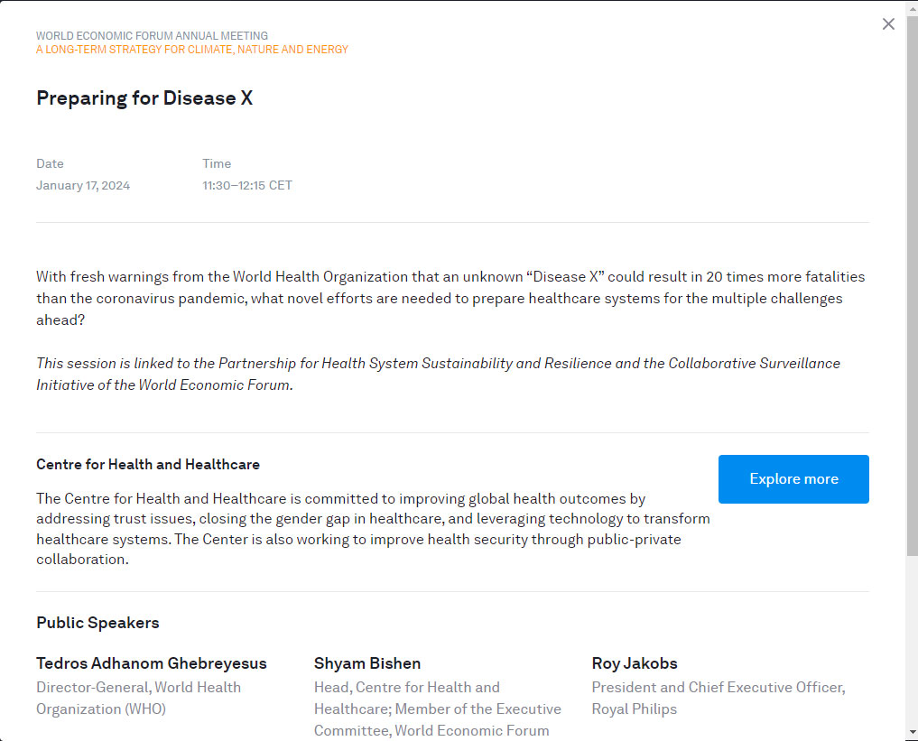Image resolution: width=918 pixels, height=741 pixels.
Task: Click the Centre for Health and Healthcare heading
Action: 148,465
